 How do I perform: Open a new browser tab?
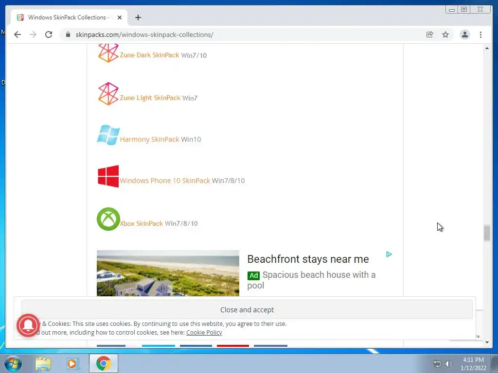point(138,17)
